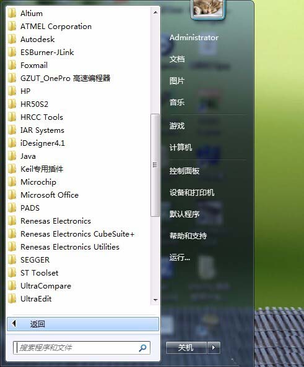Expand the Renesas Electronics CubeSuite+ entry
Image resolution: width=304 pixels, height=367 pixels.
pyautogui.click(x=77, y=234)
